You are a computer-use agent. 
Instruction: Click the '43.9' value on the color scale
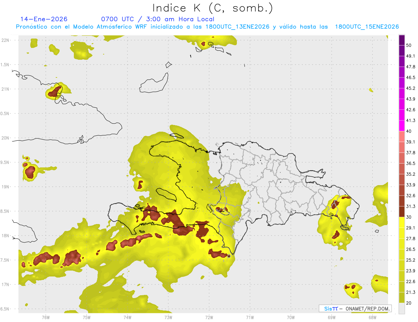tap(411, 99)
